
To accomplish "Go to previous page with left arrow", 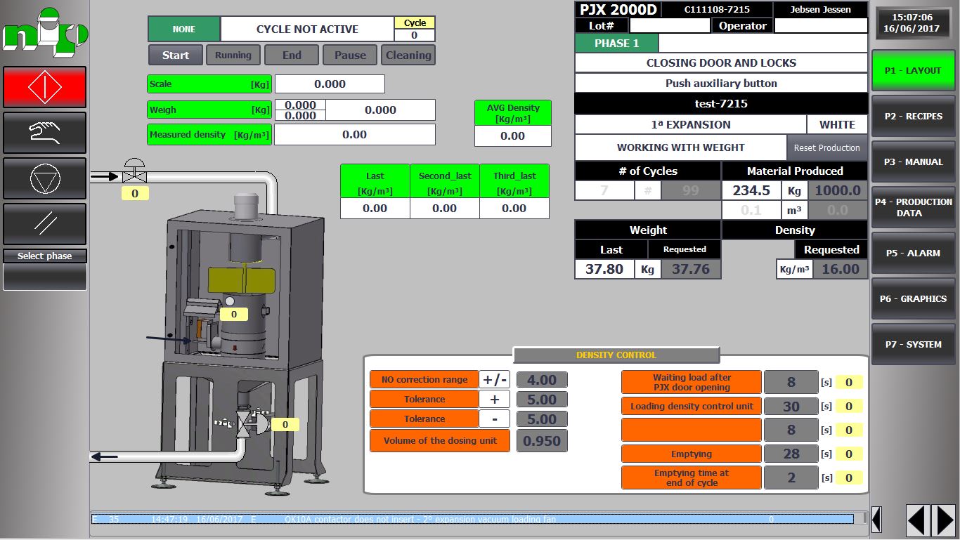I will (918, 520).
